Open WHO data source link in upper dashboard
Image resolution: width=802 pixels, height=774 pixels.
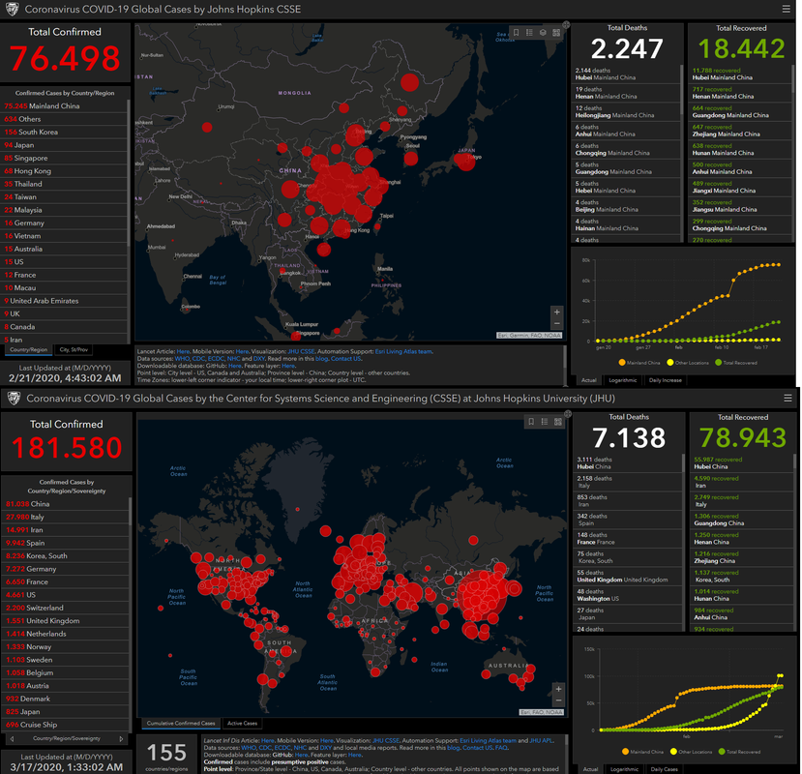click(x=182, y=359)
